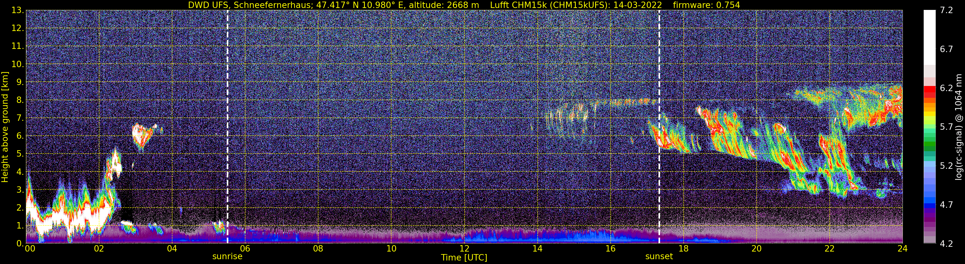Click the '9.' height tick label
965x264 pixels.
tap(20, 82)
